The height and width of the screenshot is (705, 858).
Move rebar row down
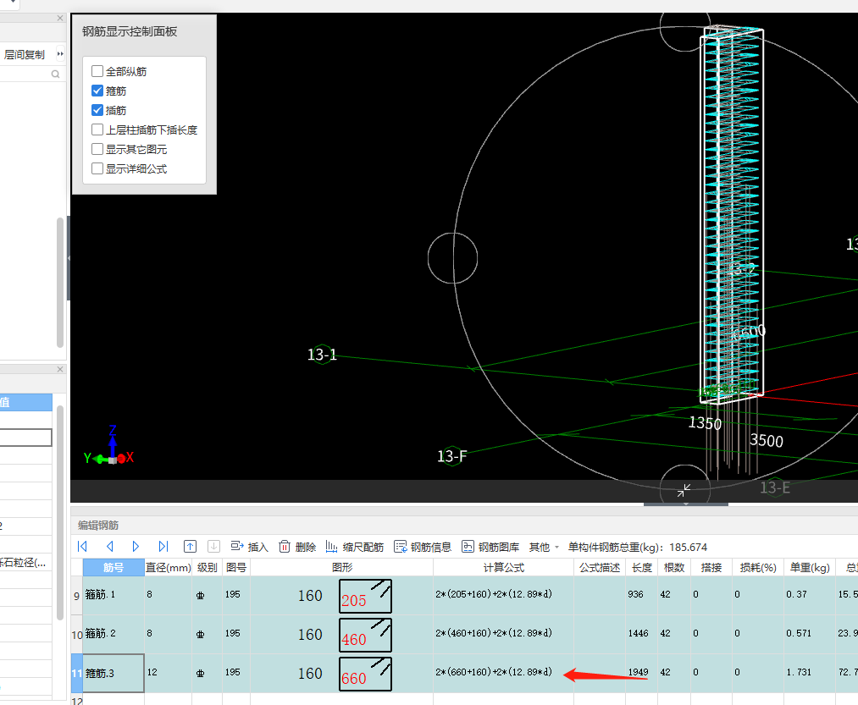pos(214,547)
